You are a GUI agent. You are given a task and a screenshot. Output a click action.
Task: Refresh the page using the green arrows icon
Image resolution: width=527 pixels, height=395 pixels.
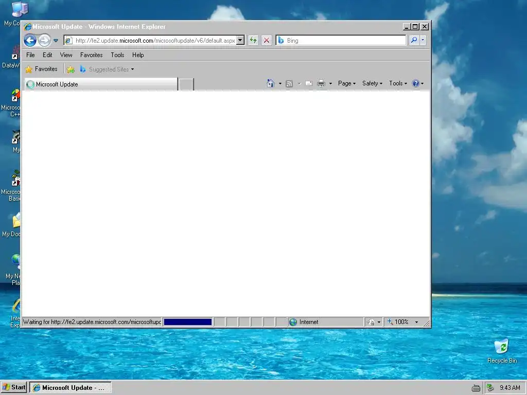click(x=253, y=40)
